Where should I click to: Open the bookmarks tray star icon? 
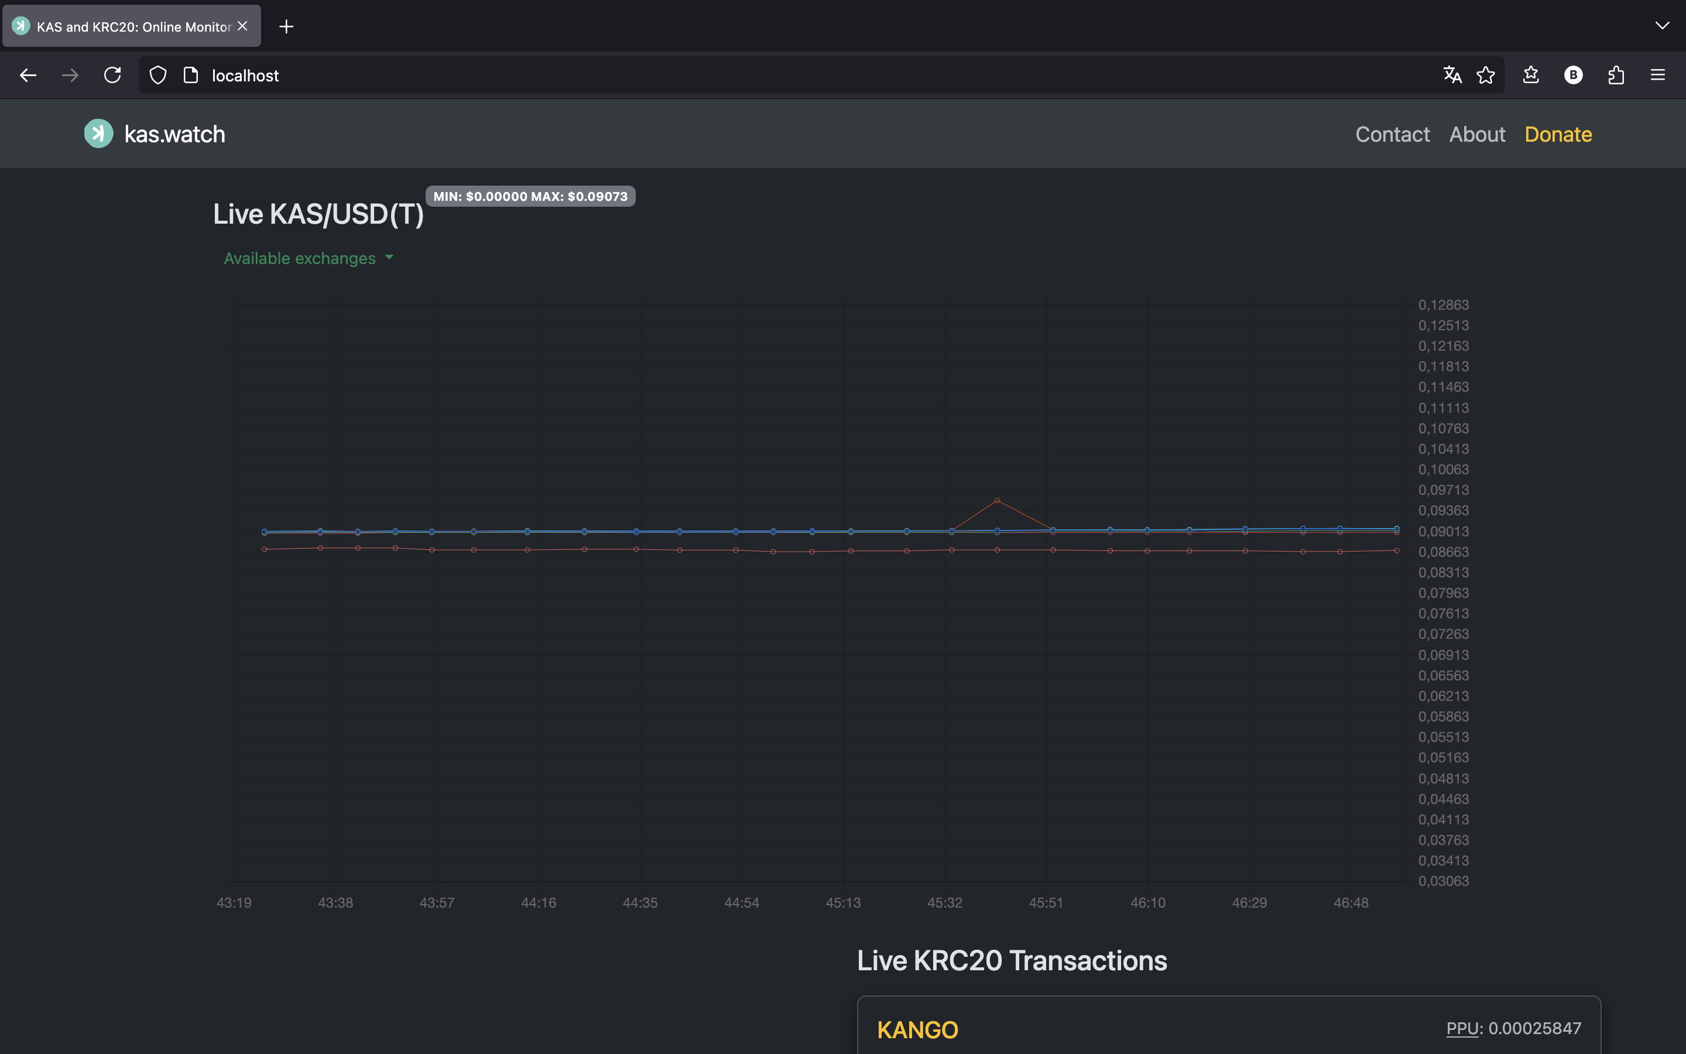pos(1531,76)
